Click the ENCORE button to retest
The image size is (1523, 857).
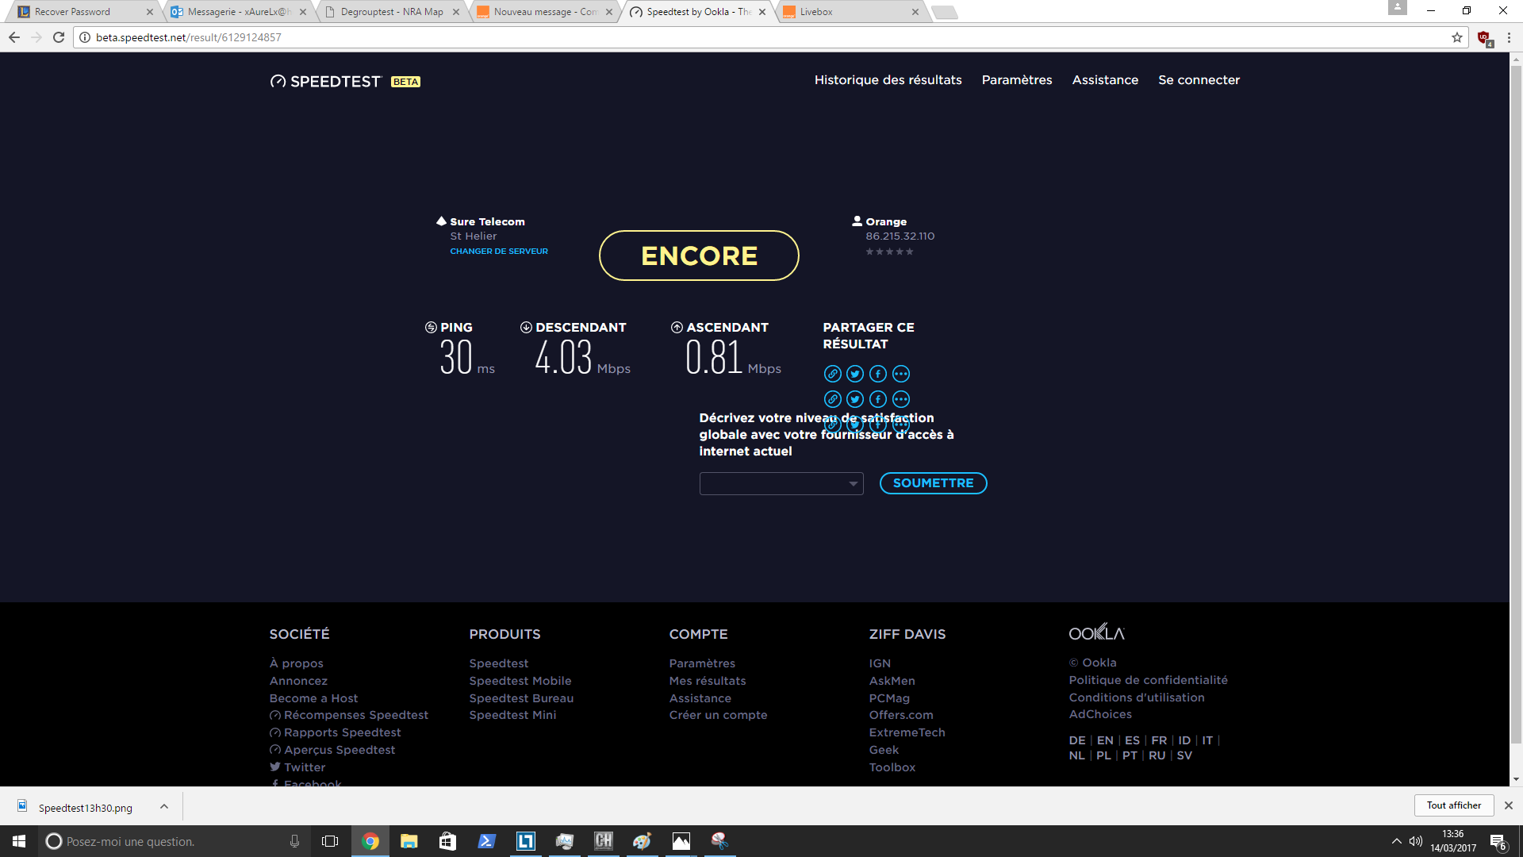[x=699, y=256]
